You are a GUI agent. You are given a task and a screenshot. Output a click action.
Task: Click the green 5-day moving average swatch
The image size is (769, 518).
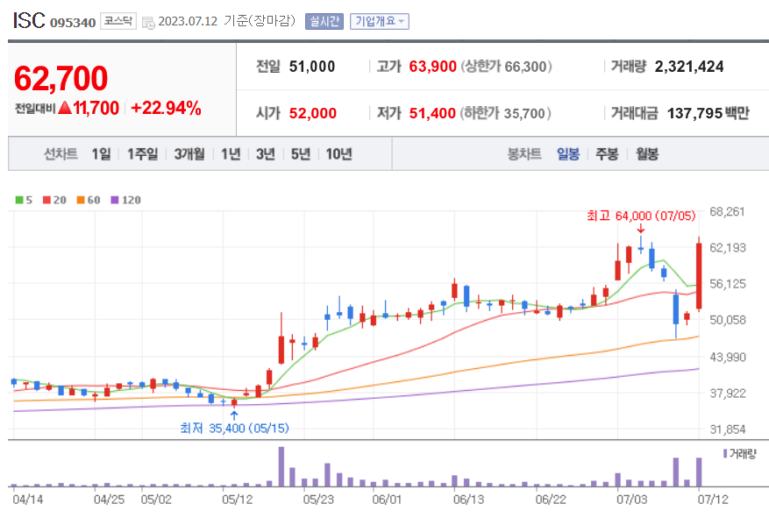(19, 200)
